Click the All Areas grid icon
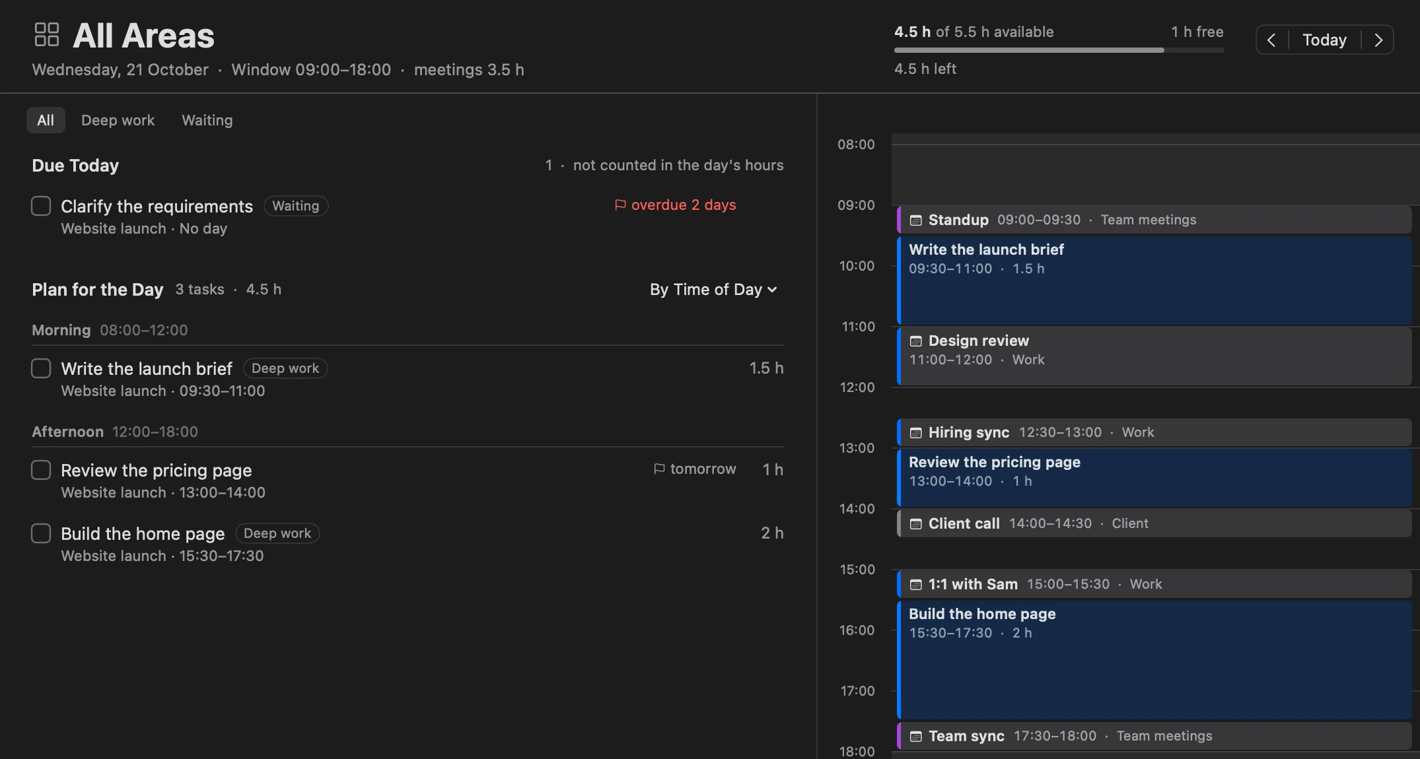The image size is (1420, 759). (46, 34)
